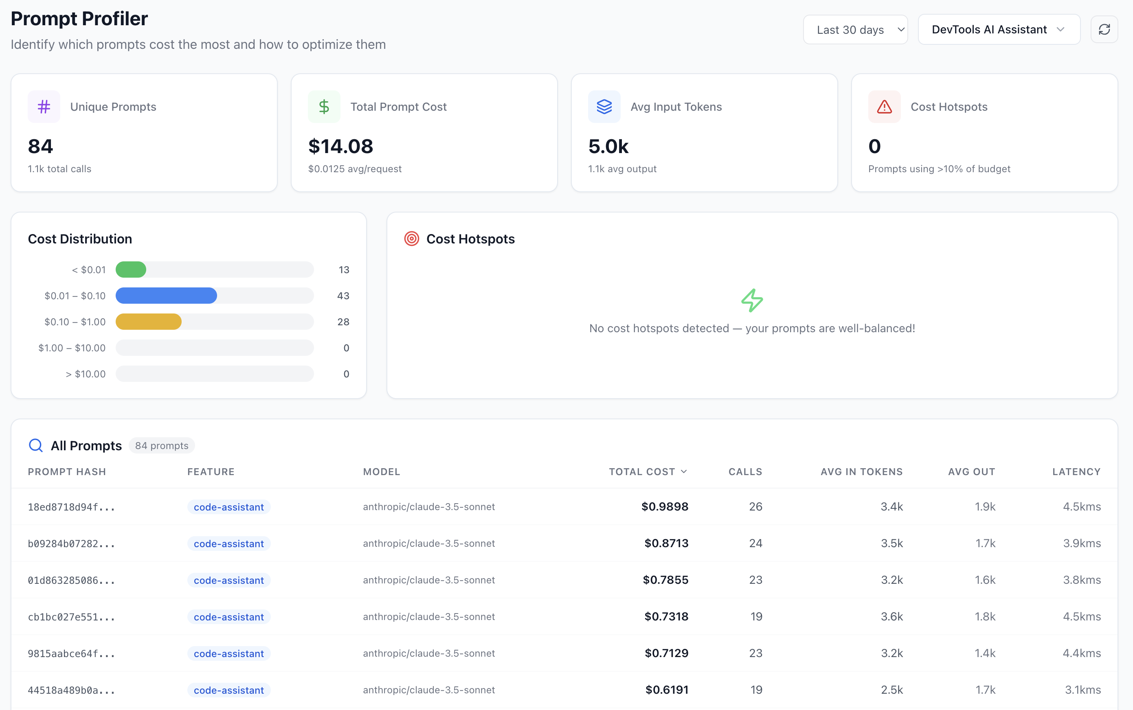Click the 84 prompts count badge
The height and width of the screenshot is (710, 1133).
click(162, 445)
